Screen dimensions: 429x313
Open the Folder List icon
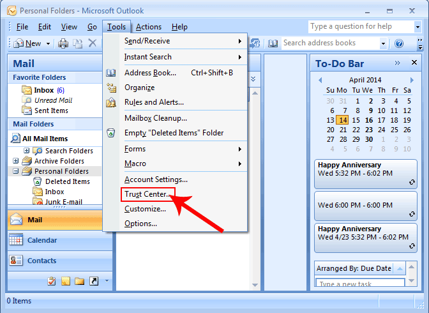[x=79, y=281]
